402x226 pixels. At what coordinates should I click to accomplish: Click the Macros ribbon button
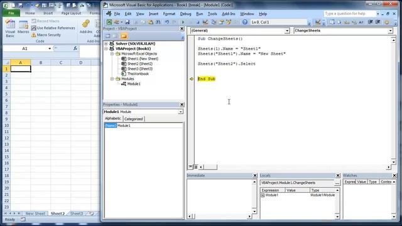coord(23,27)
